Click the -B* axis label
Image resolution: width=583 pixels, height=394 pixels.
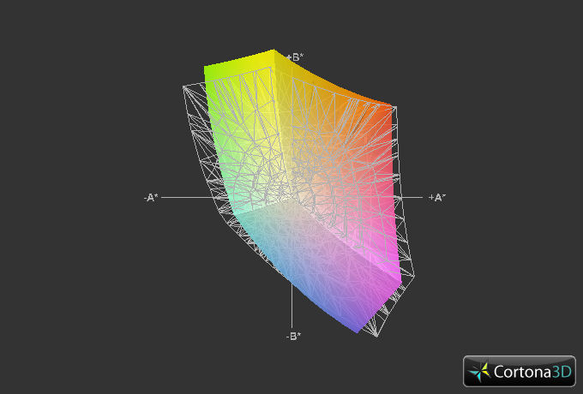tap(293, 336)
